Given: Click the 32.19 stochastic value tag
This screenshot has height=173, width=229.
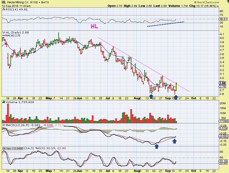Looking at the screenshot, I should coord(223,161).
